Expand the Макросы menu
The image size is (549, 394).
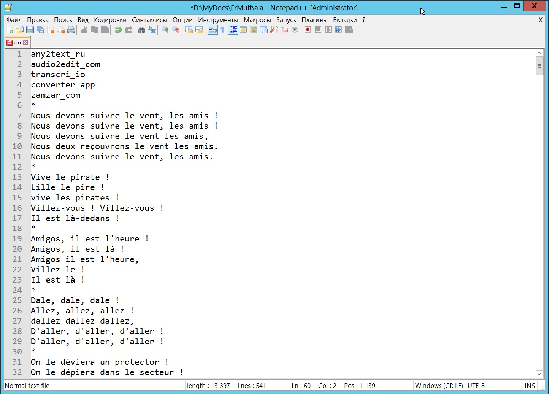(x=257, y=20)
